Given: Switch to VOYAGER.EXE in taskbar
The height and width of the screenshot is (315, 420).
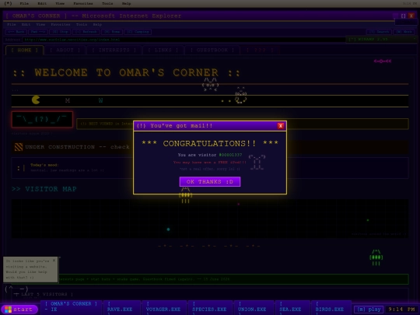Looking at the screenshot, I should click(164, 307).
